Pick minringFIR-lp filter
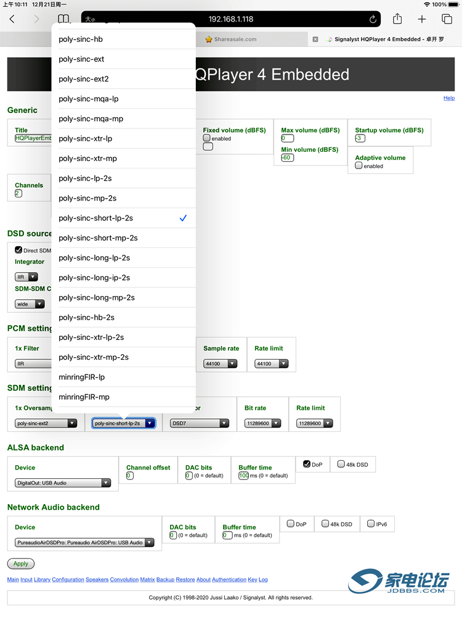The image size is (462, 617). tap(123, 377)
